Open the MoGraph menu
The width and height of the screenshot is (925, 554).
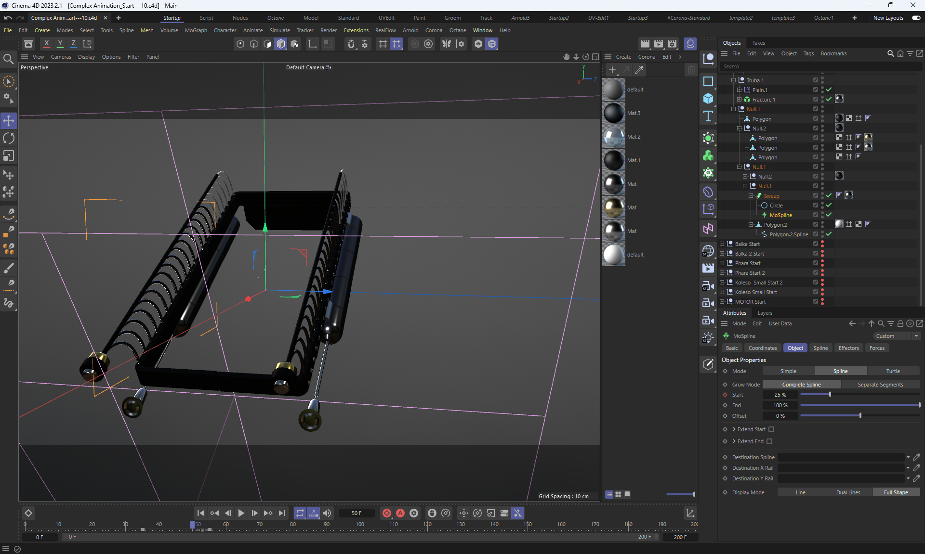196,30
